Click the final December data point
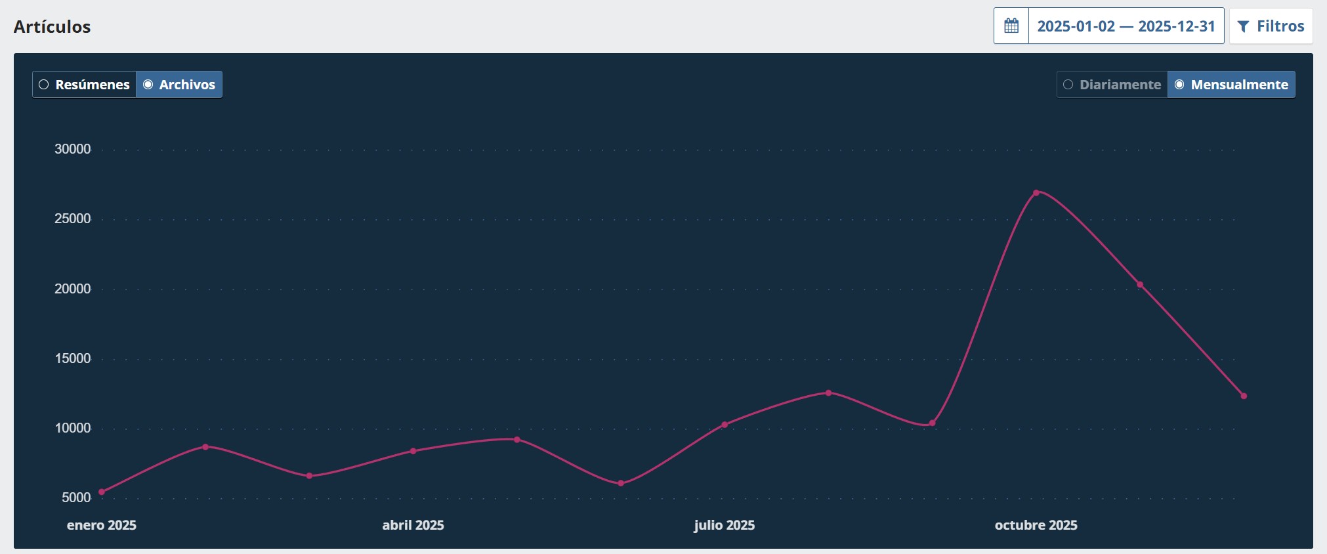1327x554 pixels. pyautogui.click(x=1244, y=396)
